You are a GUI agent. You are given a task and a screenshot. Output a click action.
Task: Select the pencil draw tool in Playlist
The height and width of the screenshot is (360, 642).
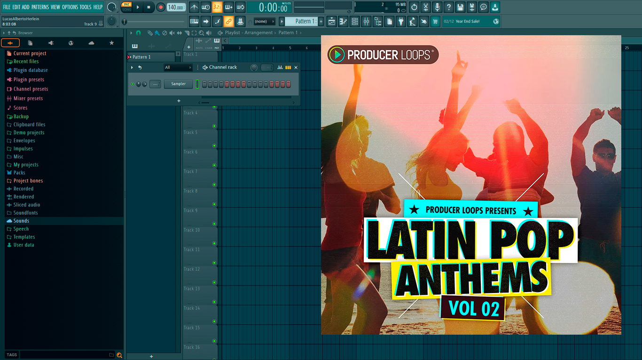149,33
